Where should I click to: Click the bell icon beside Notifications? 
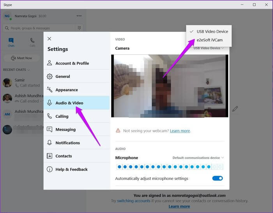point(50,142)
